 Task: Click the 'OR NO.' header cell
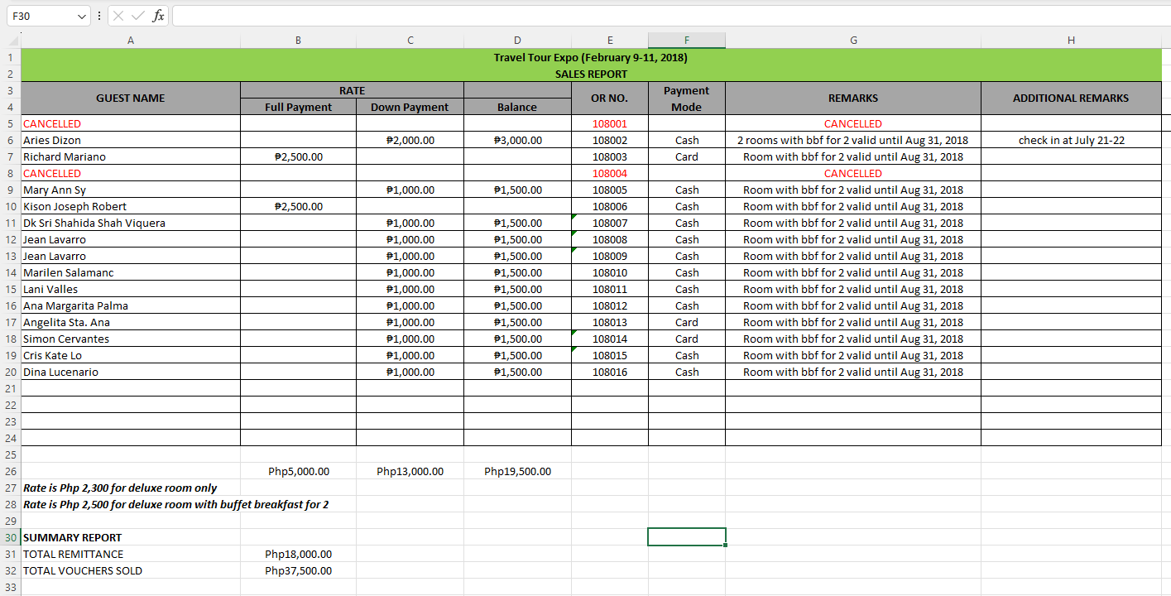pyautogui.click(x=610, y=98)
